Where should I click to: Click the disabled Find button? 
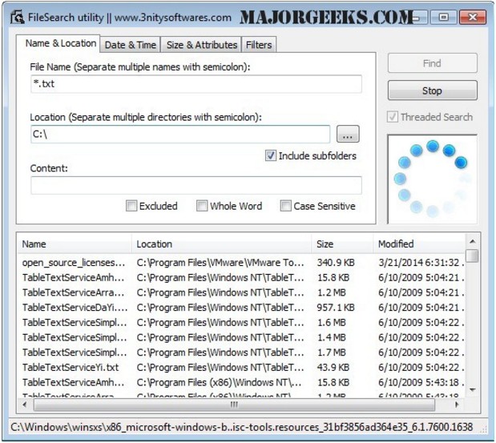coord(432,63)
